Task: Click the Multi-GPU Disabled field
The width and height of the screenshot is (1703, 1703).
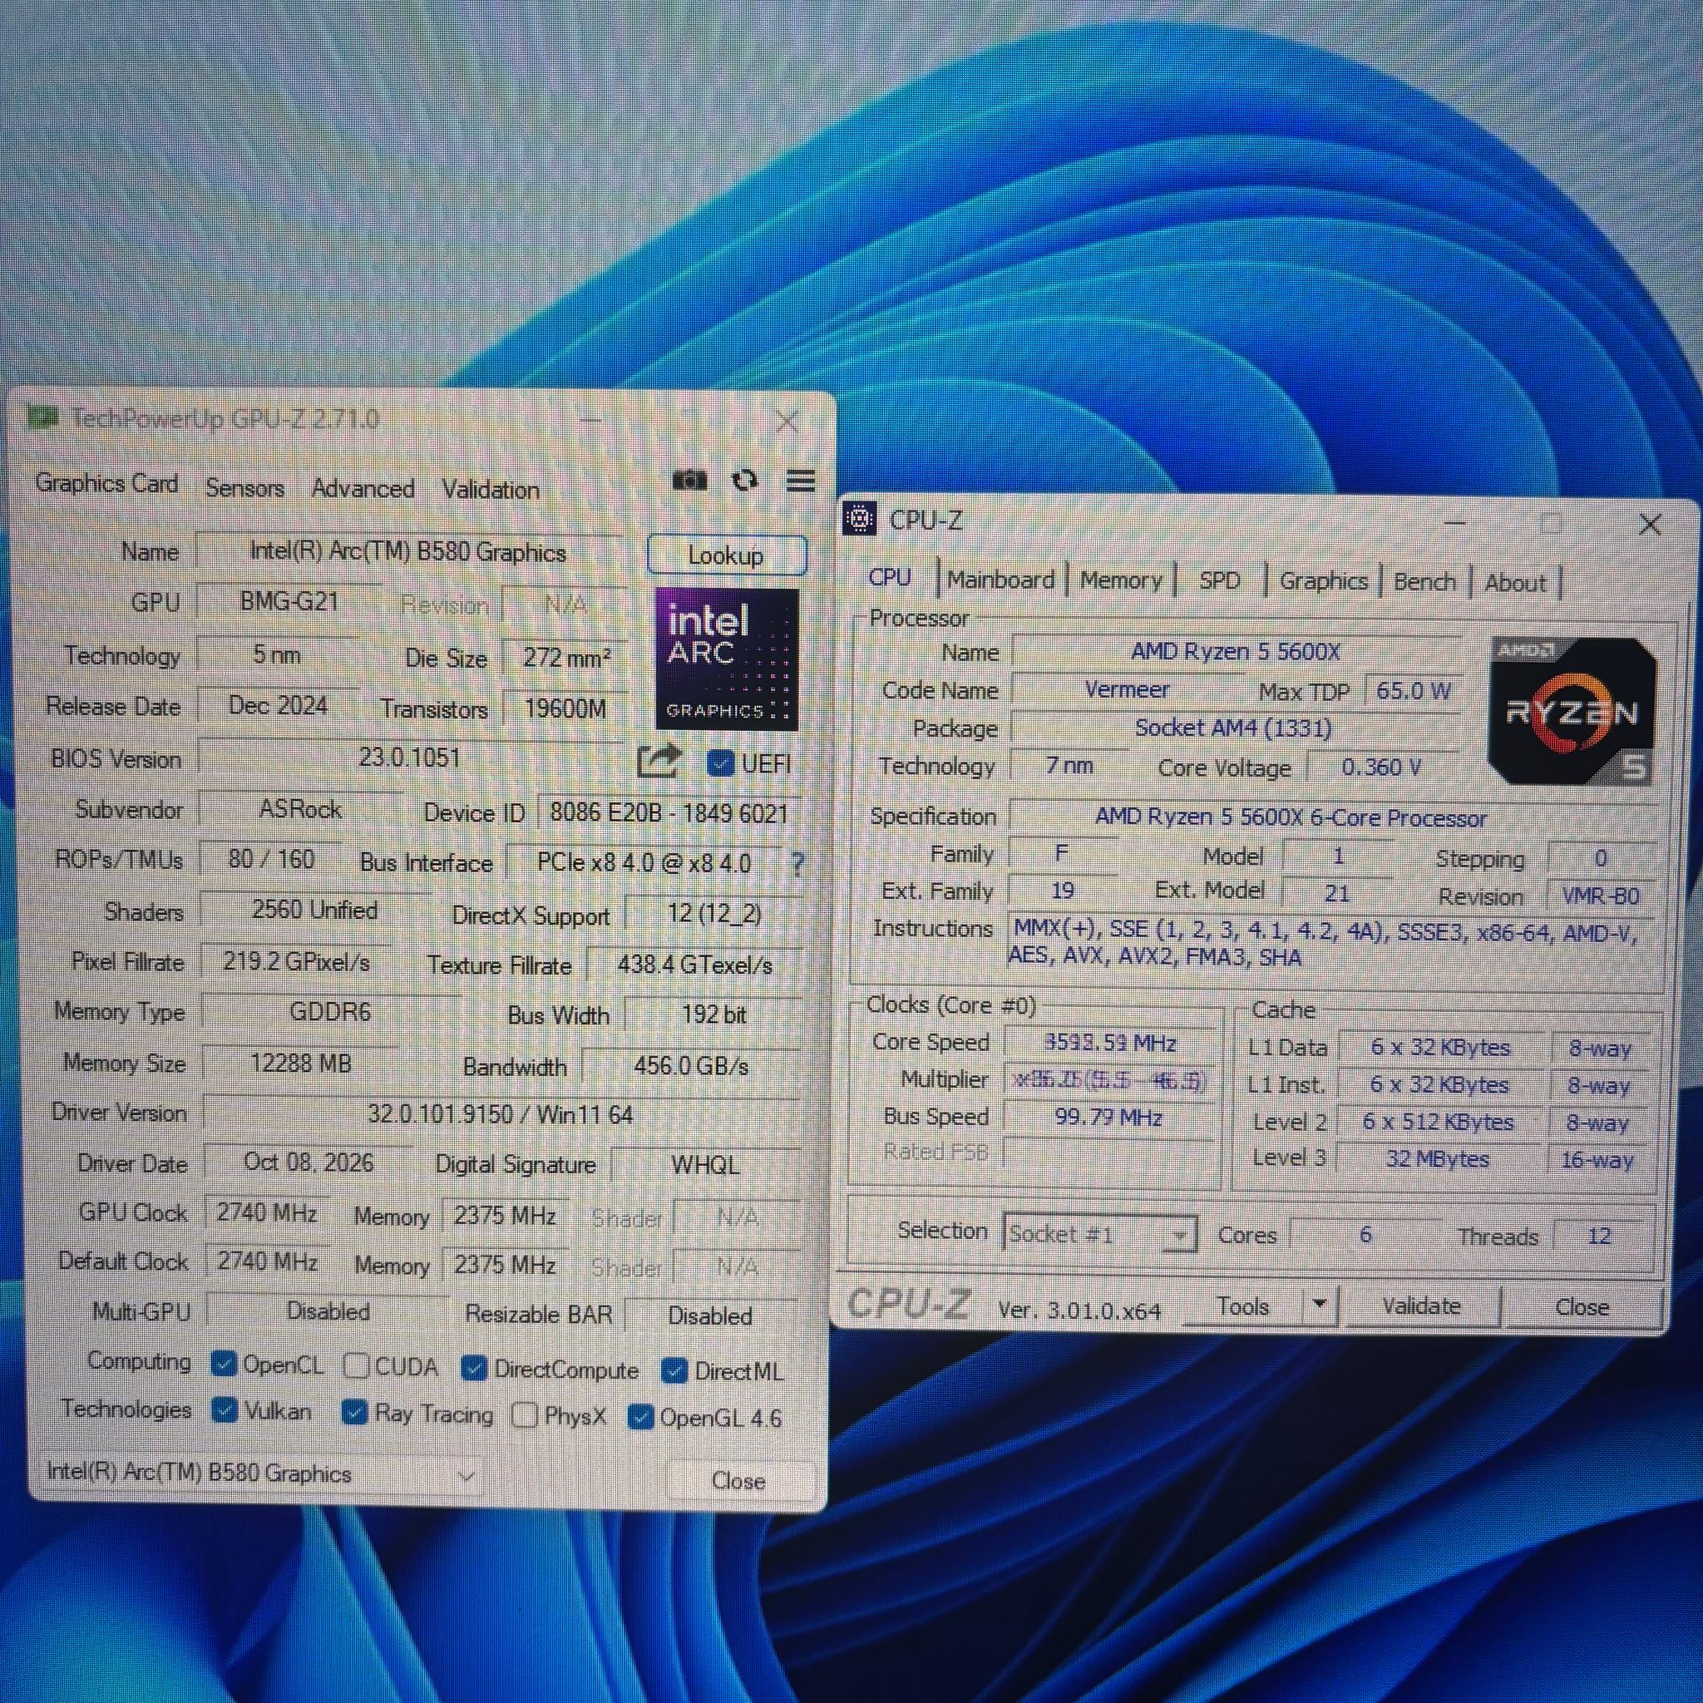Action: tap(327, 1311)
